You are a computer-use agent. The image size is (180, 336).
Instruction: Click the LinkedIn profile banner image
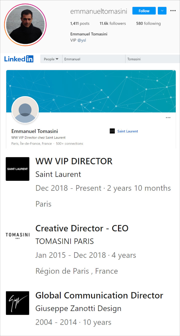point(91,91)
